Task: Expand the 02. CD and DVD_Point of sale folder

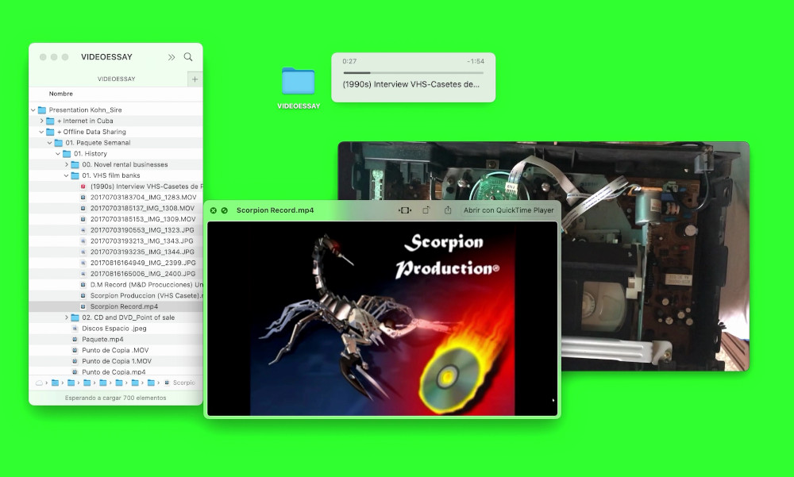Action: (x=67, y=317)
